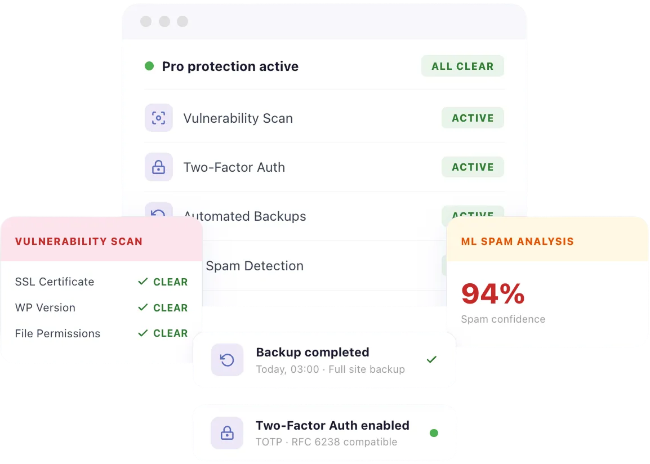Select the Spam Detection row label
Viewport: 650px width, 464px height.
[255, 266]
